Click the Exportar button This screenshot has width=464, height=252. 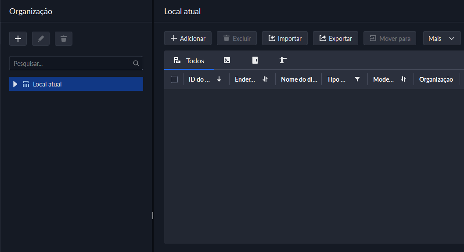point(335,38)
